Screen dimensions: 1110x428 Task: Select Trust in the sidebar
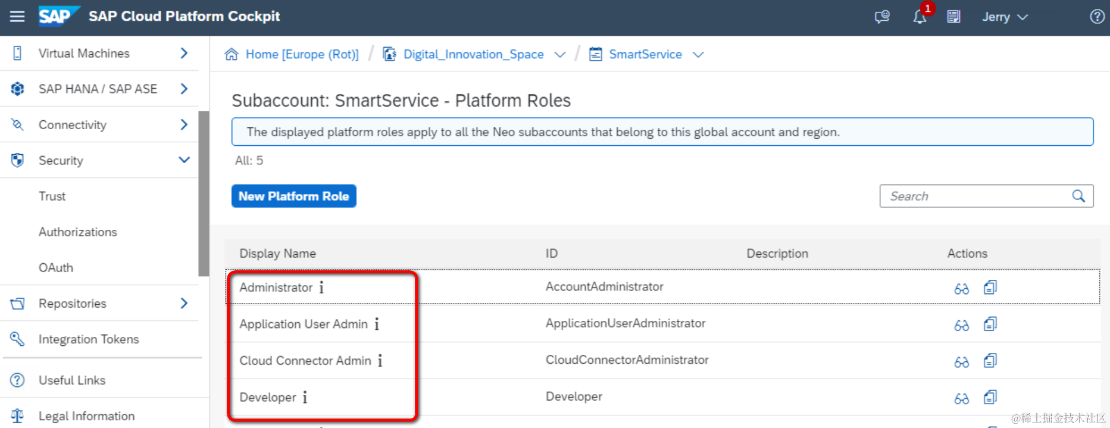pos(52,196)
